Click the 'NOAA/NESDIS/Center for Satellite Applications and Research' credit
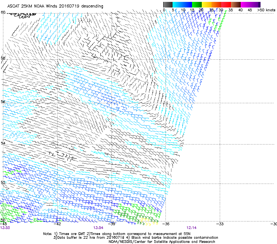This screenshot has height=244, width=277. 162,242
